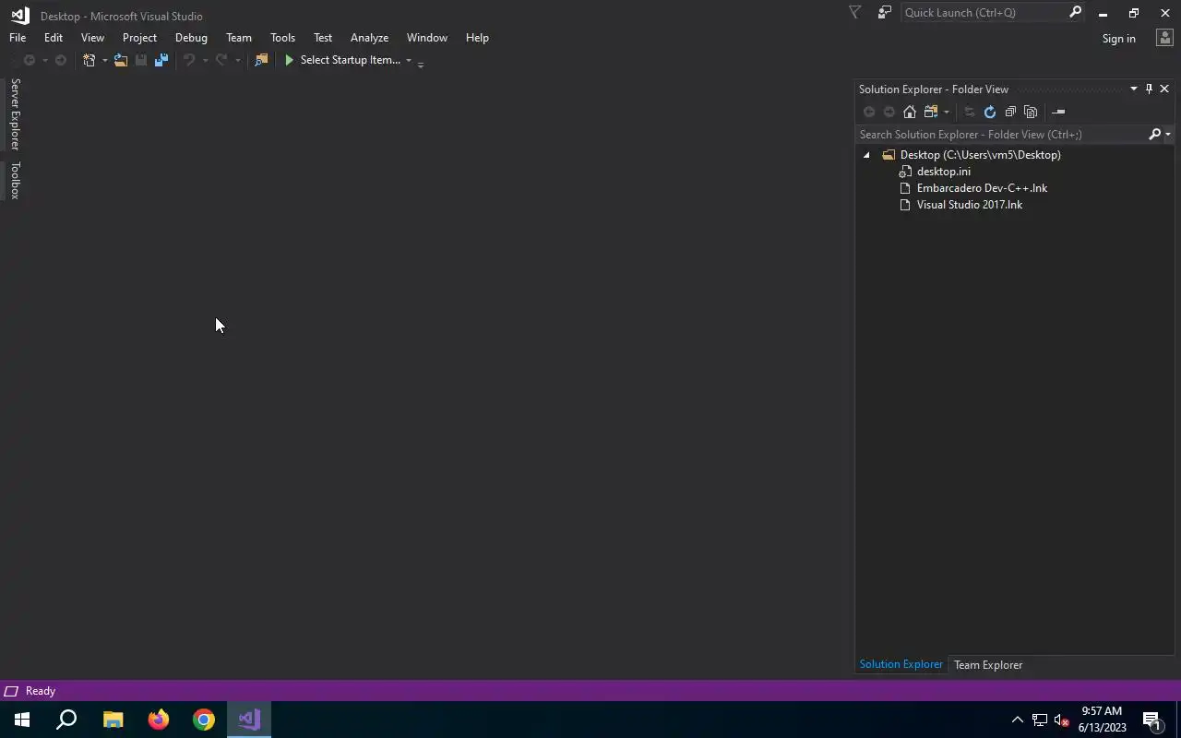Open Solution Explorer window position dropdown

point(1134,89)
